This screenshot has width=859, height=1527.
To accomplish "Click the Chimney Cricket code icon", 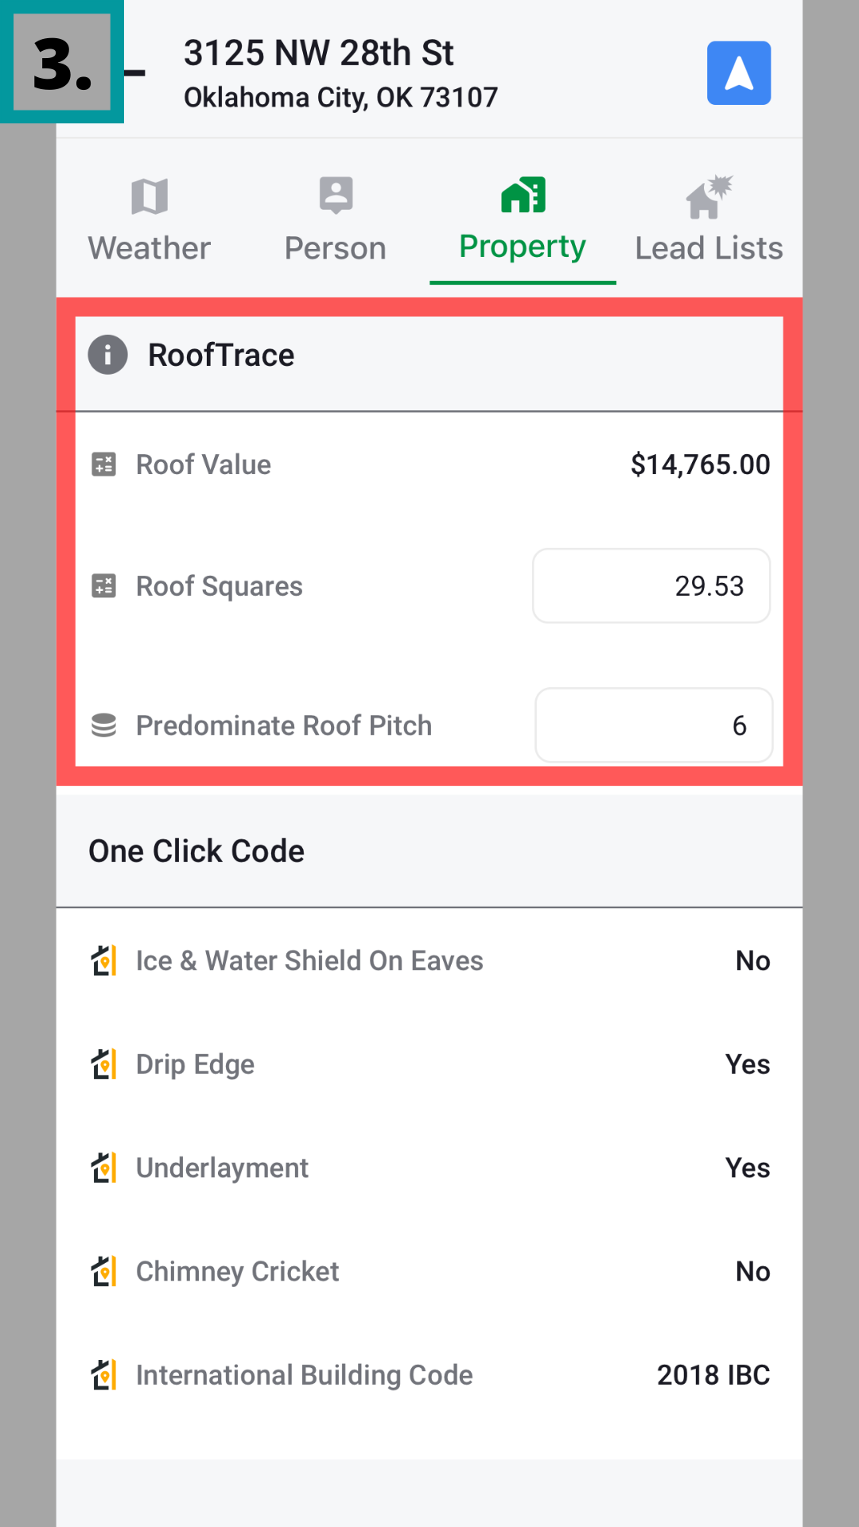I will [104, 1271].
